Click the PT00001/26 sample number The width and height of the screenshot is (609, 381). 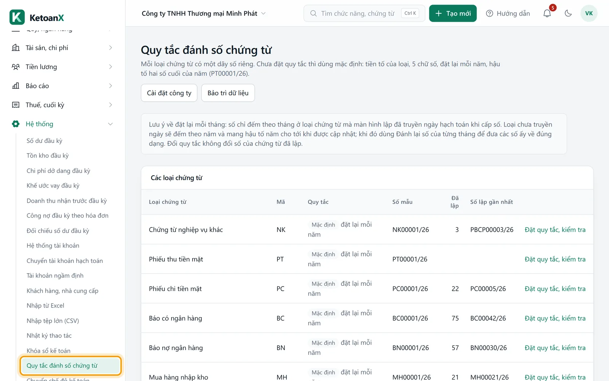[x=410, y=259]
